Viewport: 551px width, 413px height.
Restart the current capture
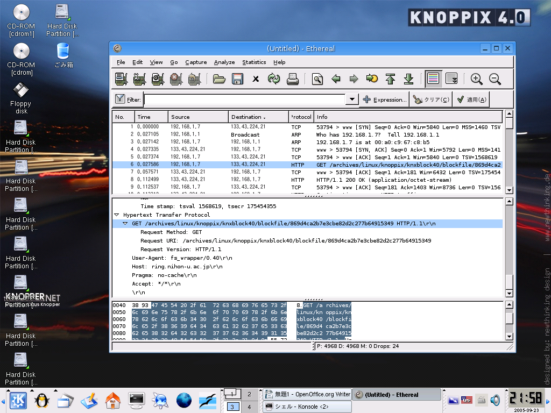pos(194,79)
